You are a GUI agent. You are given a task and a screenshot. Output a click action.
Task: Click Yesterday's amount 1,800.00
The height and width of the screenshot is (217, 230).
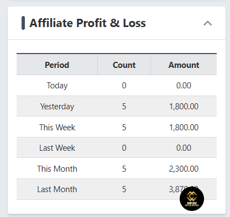(184, 107)
